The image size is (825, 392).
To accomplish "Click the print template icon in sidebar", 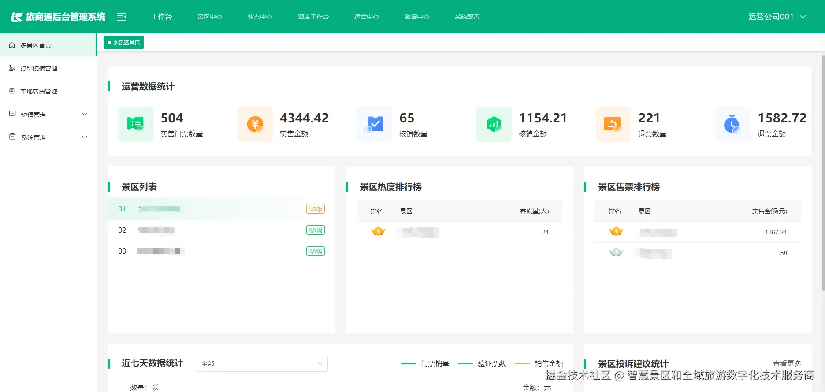I will coord(12,68).
